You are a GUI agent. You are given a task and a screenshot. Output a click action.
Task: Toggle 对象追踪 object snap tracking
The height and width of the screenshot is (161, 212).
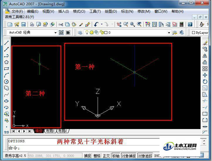145,156
